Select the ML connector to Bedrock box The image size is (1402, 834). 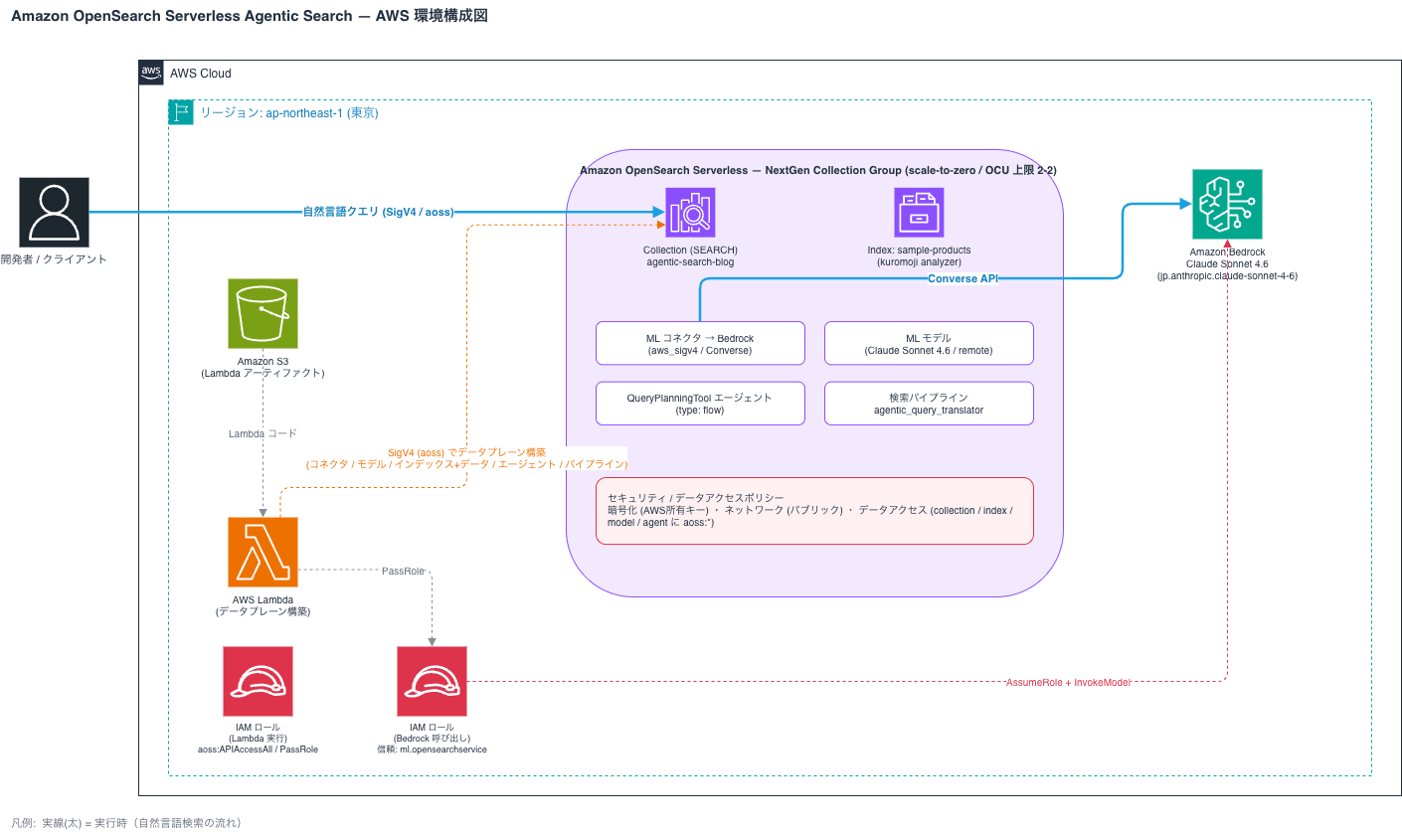(700, 343)
